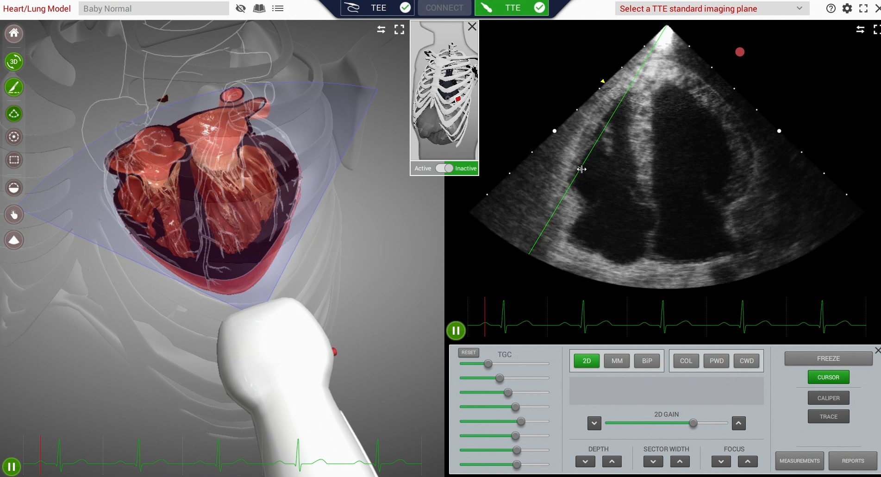
Task: Click the red dot marker on ultrasound
Action: [740, 52]
